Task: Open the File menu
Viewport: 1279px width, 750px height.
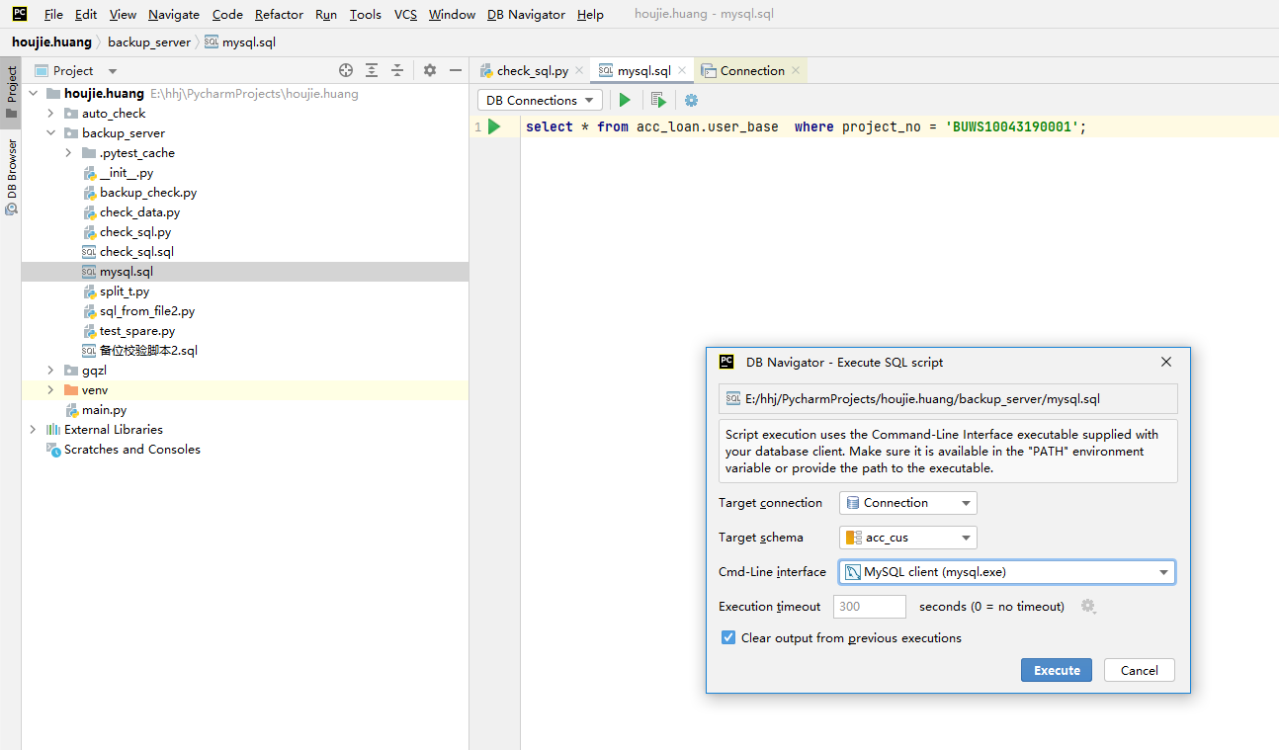Action: [53, 15]
